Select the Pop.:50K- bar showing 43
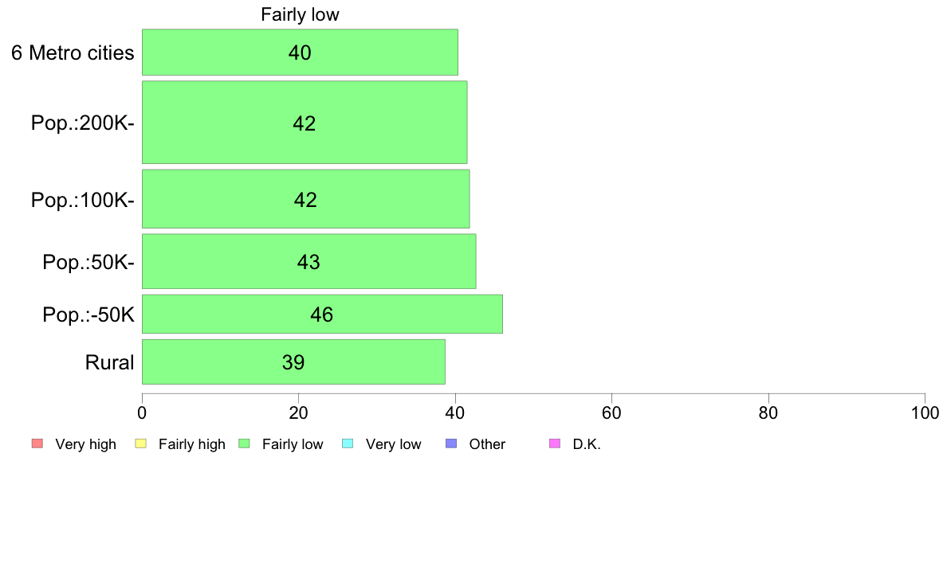This screenshot has width=947, height=586. point(308,261)
